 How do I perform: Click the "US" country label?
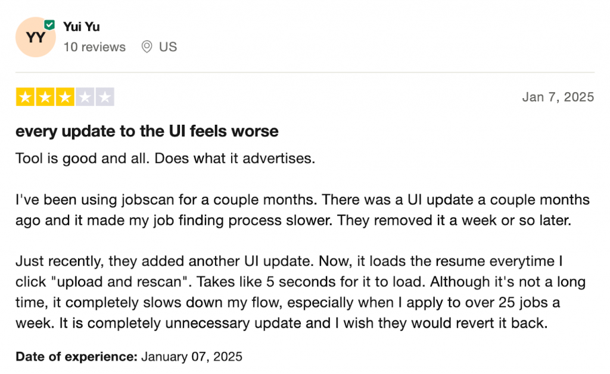168,47
